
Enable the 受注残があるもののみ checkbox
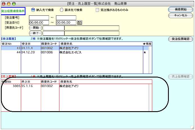tap(97, 10)
